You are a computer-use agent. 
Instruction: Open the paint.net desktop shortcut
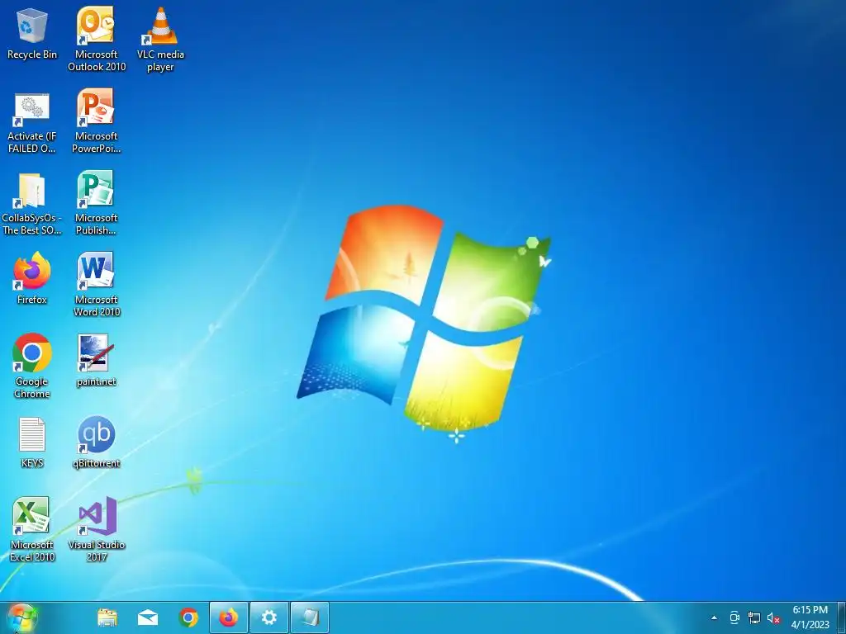[x=96, y=360]
